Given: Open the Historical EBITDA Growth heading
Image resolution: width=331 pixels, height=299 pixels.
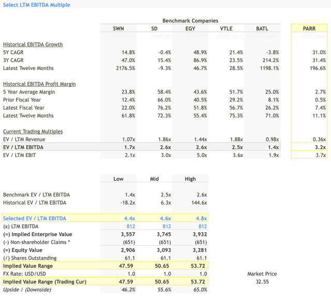Looking at the screenshot, I should (33, 45).
